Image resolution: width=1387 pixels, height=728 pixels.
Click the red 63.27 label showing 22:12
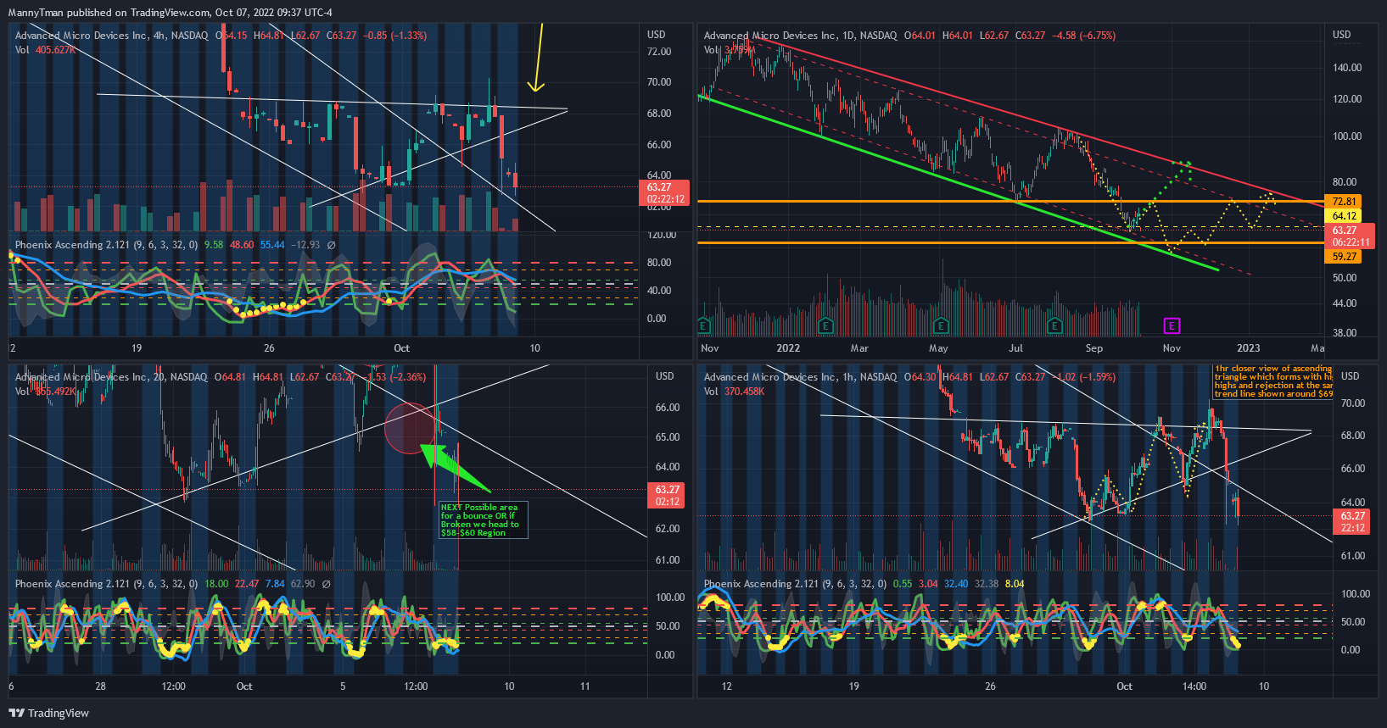(x=1353, y=522)
